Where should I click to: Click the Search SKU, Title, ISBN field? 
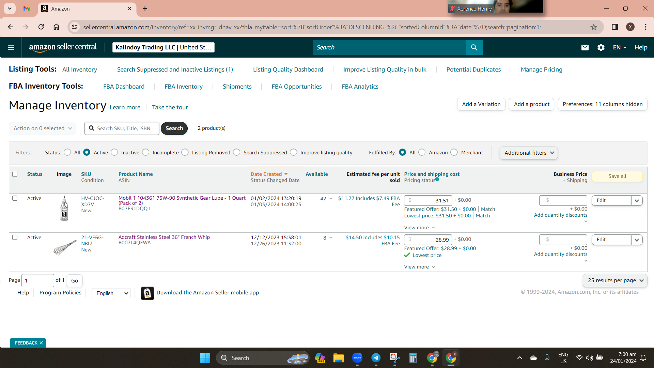pos(122,128)
